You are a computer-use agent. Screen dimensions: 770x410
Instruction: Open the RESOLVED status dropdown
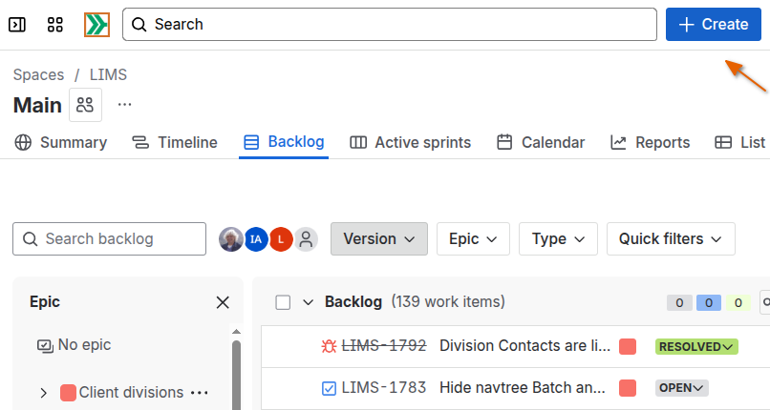tap(696, 346)
